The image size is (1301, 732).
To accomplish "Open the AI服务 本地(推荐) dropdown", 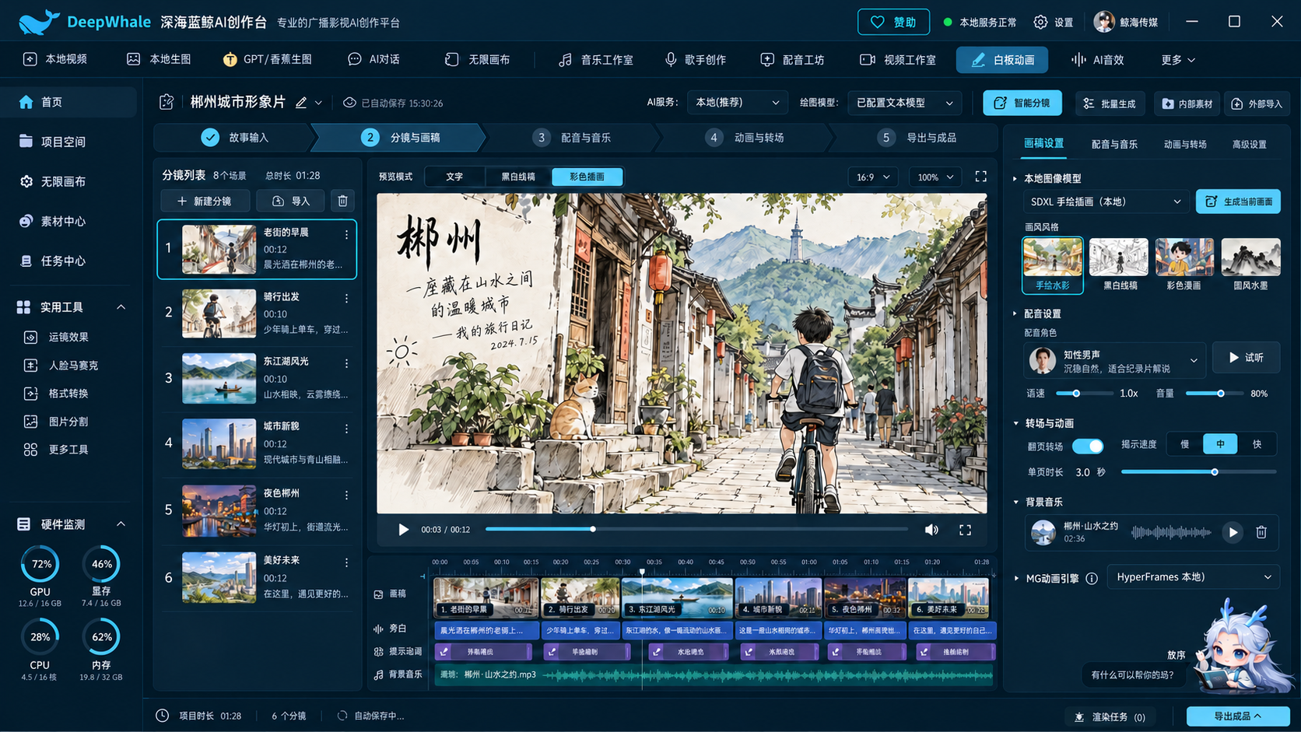I will pos(737,103).
